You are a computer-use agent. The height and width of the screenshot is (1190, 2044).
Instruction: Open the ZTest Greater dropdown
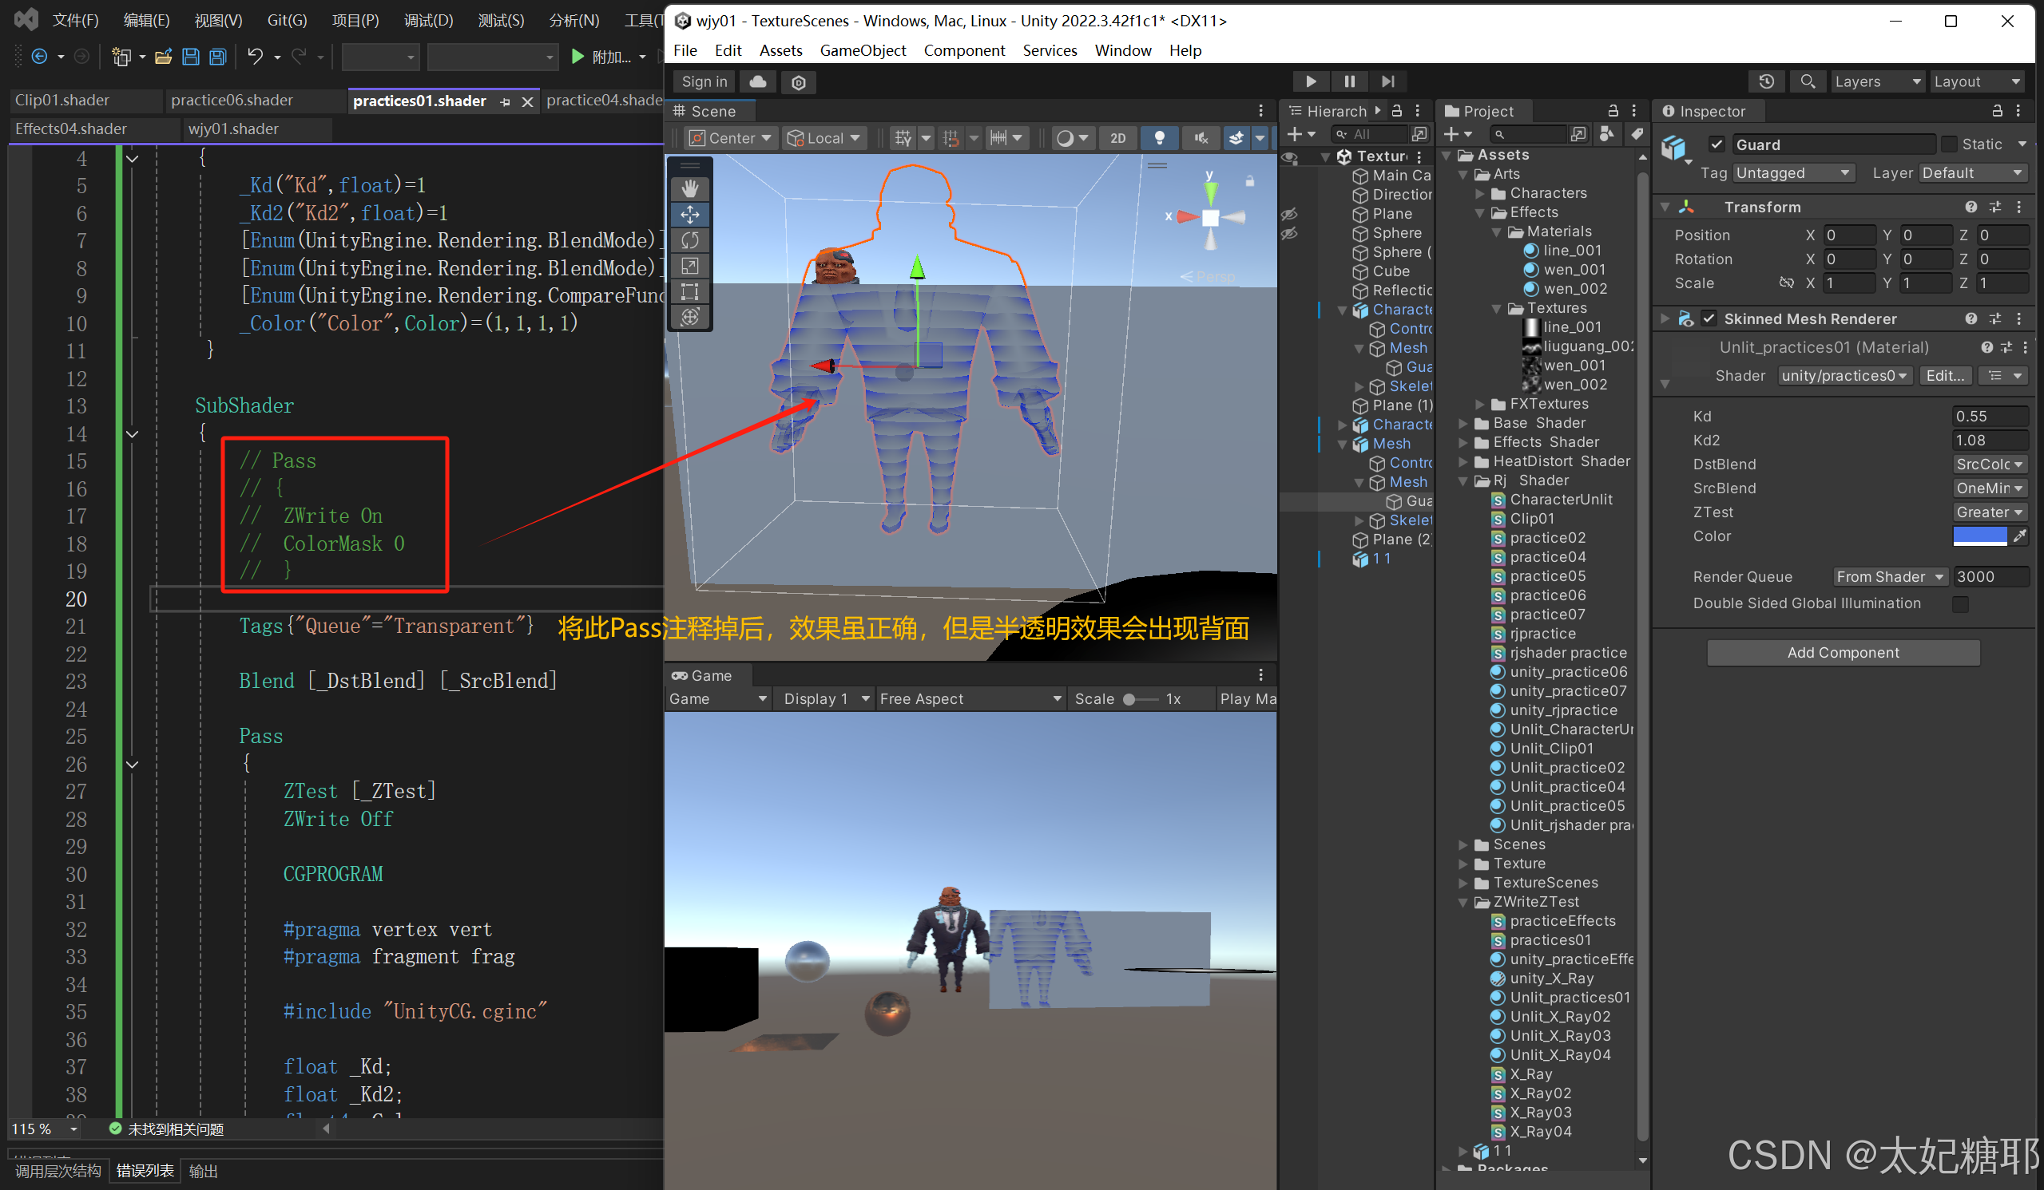click(x=1989, y=512)
